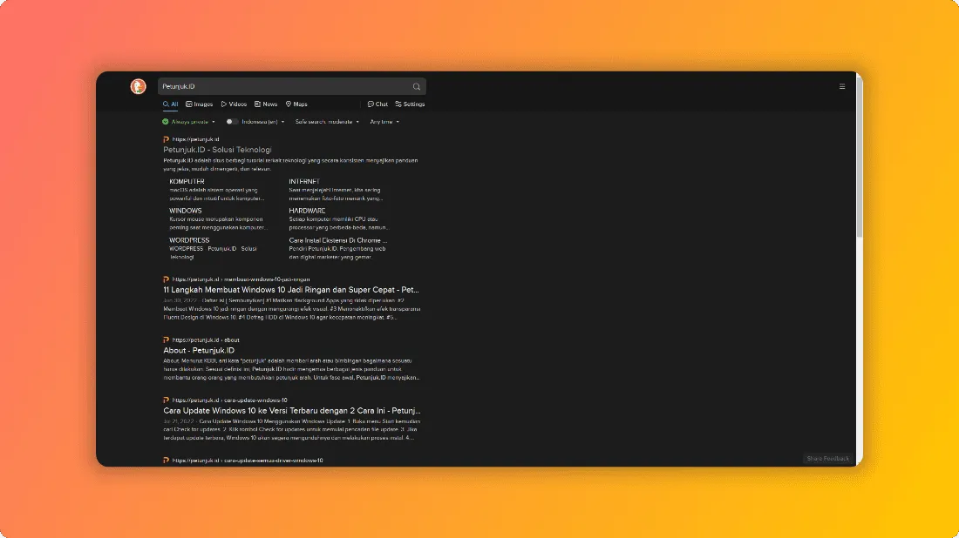The width and height of the screenshot is (959, 538).
Task: Switch to the Videos tab
Action: tap(234, 104)
